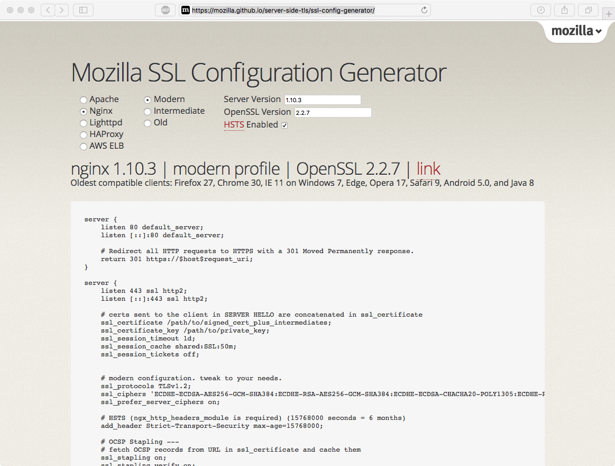The image size is (615, 466).
Task: Click the Server Version input field
Action: [323, 99]
